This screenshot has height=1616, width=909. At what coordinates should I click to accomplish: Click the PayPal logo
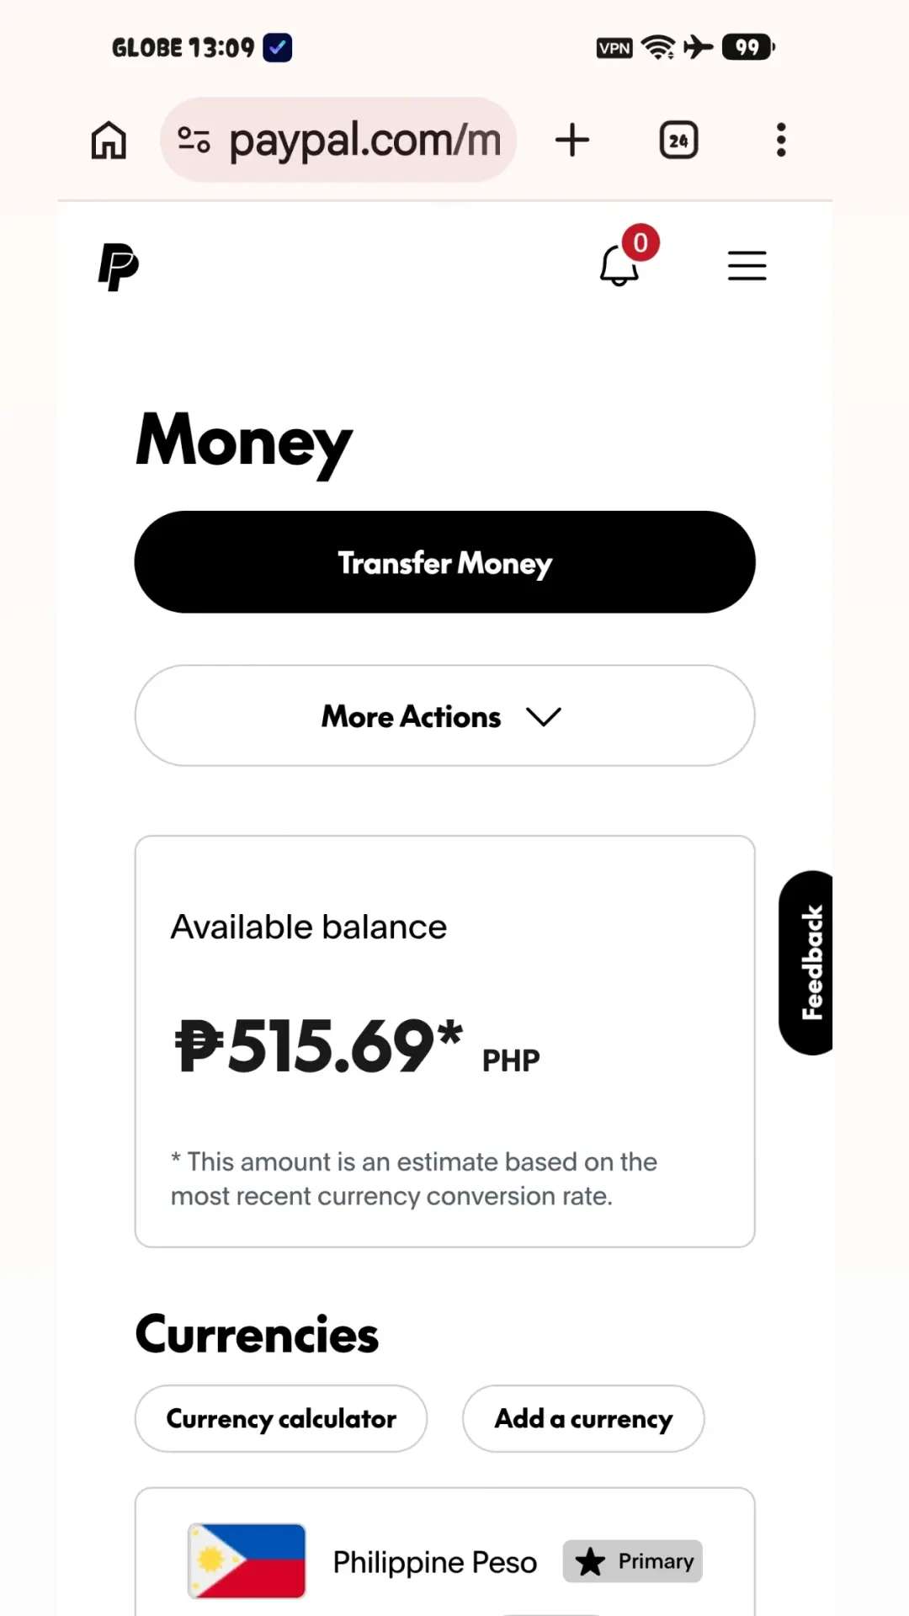point(118,267)
